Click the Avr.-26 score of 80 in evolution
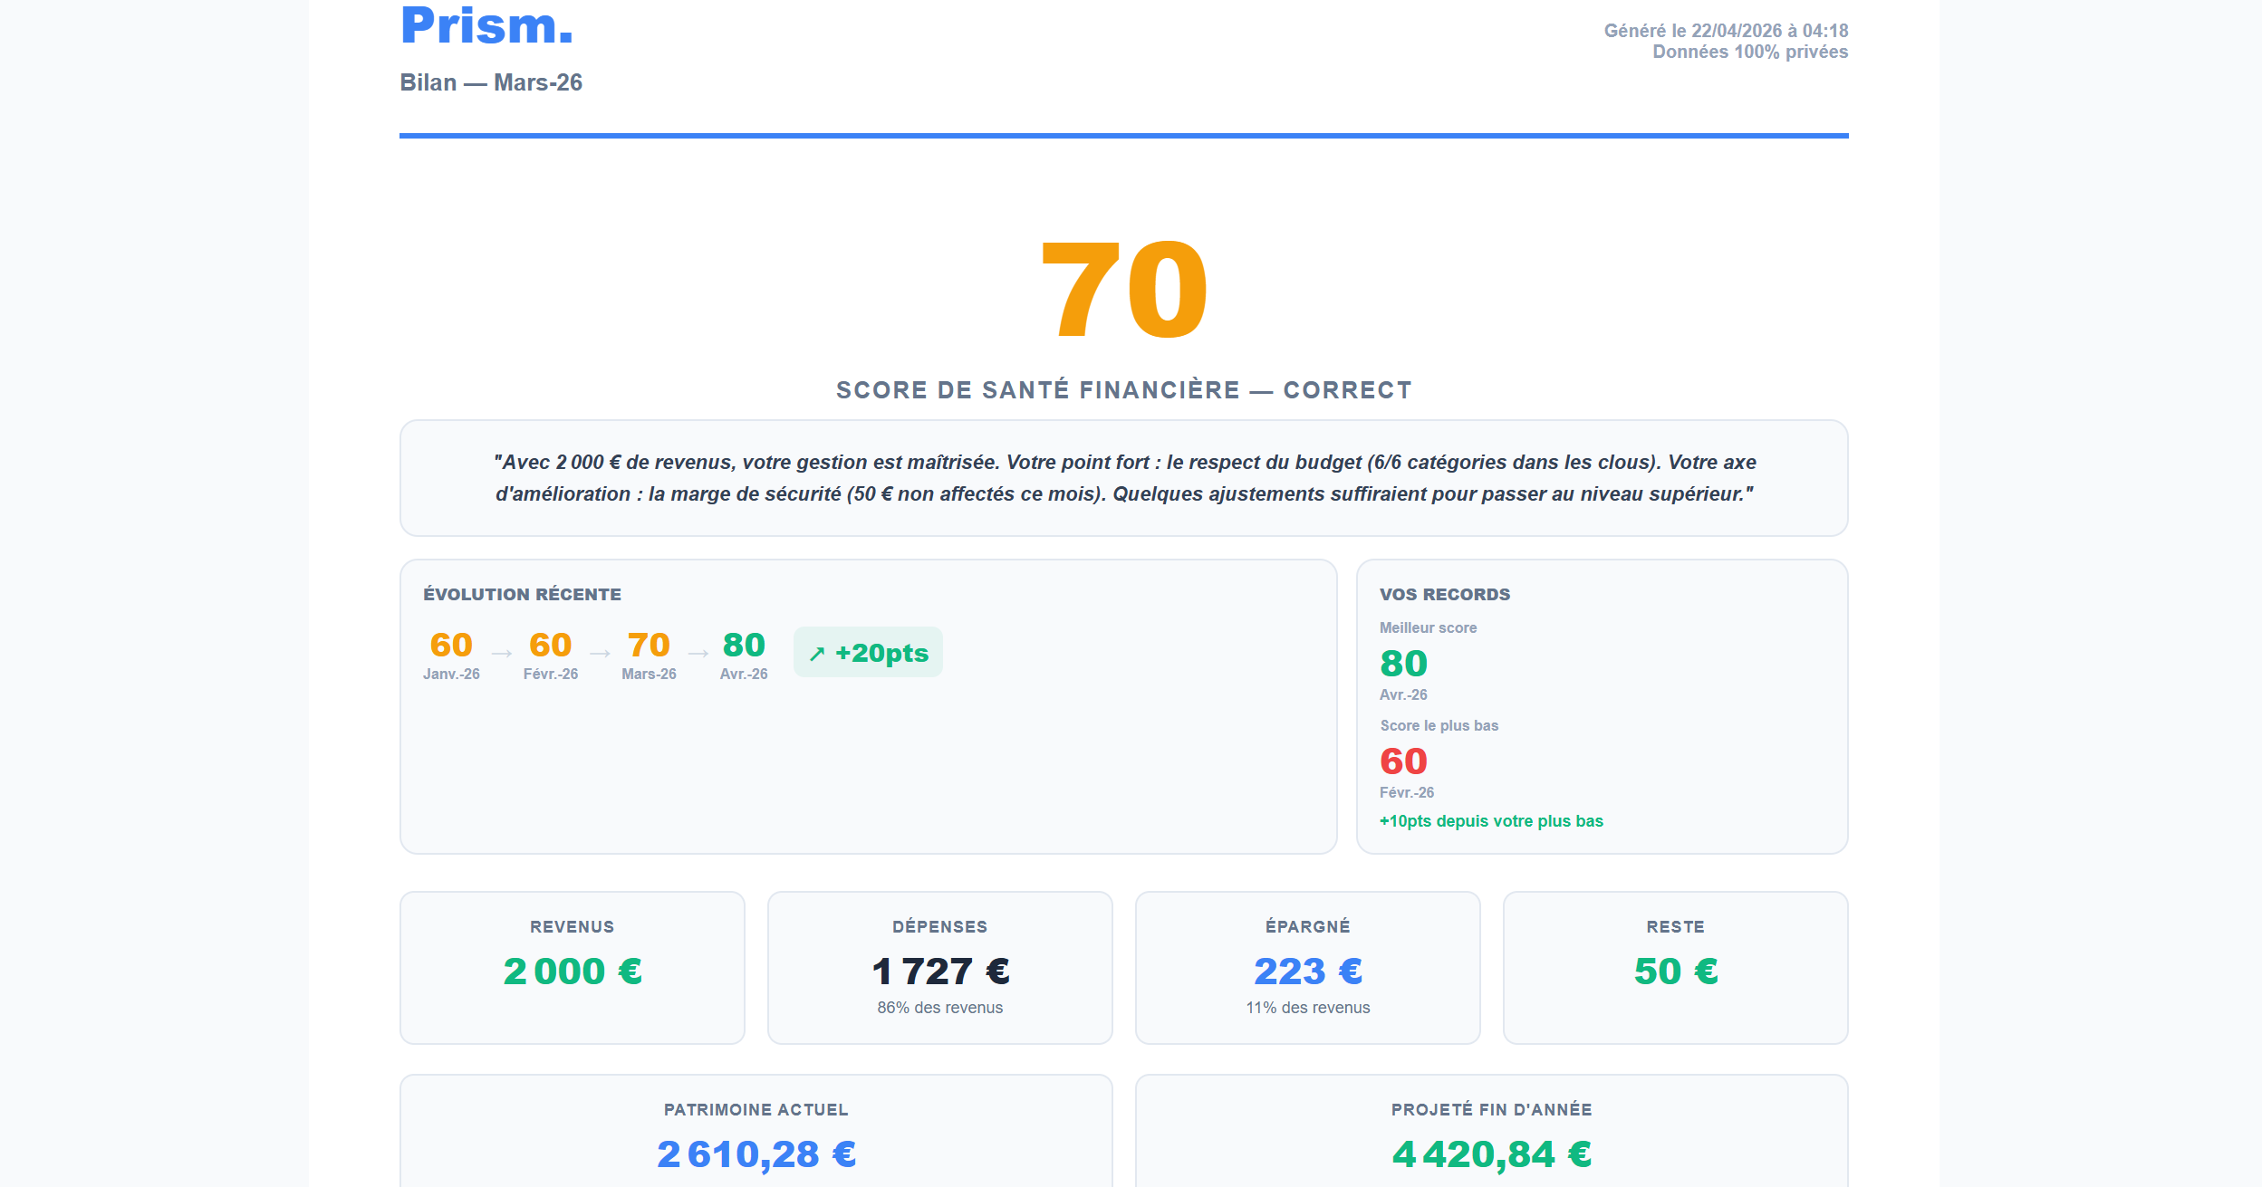 click(x=744, y=645)
